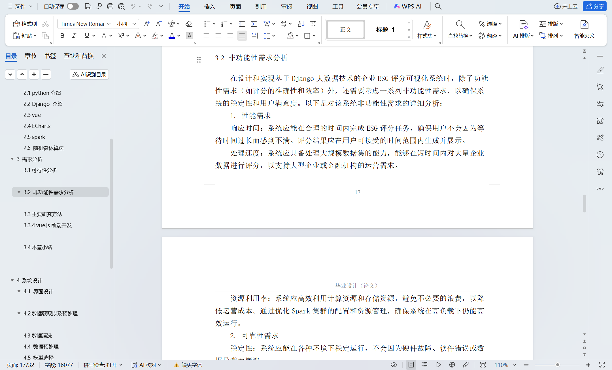This screenshot has width=612, height=370.
Task: Click the font color red swatch button
Action: point(172,36)
